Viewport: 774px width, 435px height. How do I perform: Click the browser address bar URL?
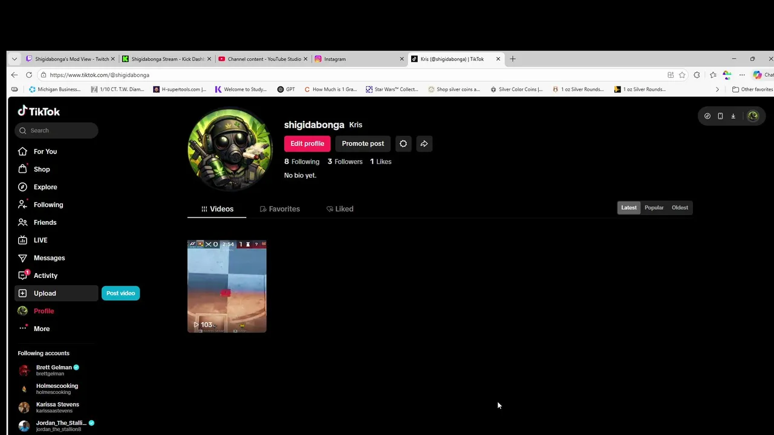click(100, 75)
